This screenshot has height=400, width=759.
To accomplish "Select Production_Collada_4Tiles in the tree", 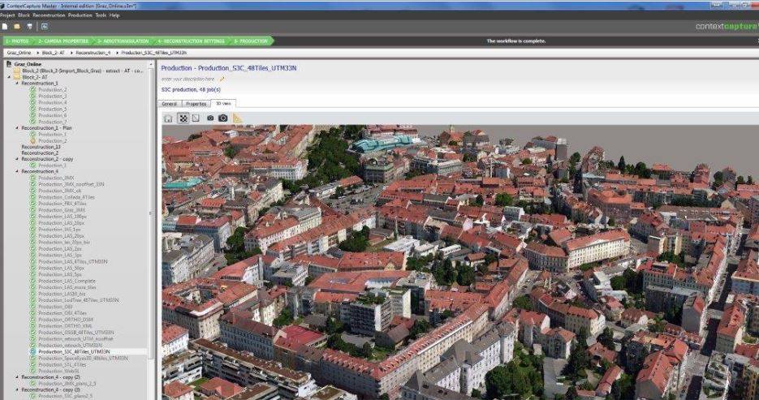I will 67,197.
